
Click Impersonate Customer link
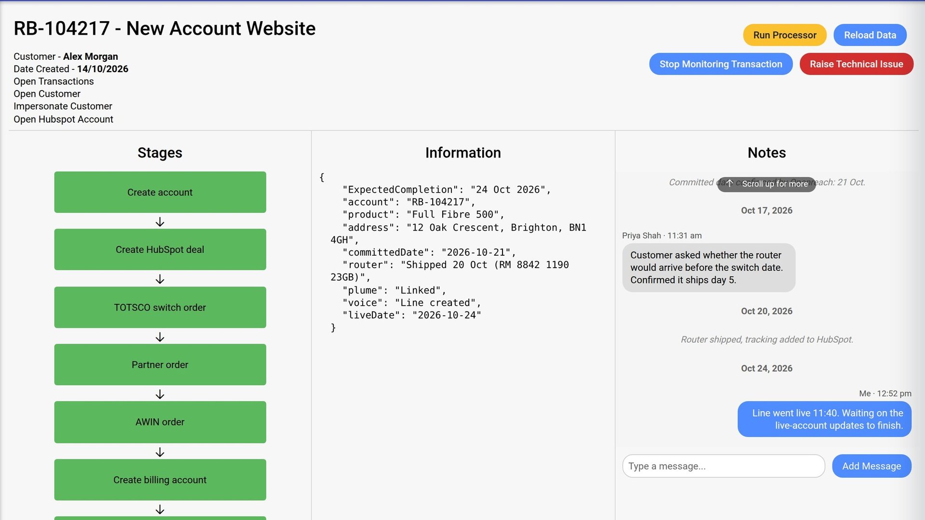(63, 106)
